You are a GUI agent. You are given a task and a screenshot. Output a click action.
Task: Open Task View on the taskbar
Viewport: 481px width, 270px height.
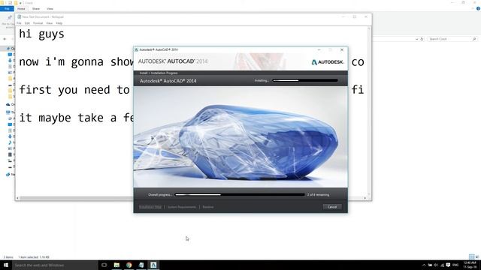pyautogui.click(x=104, y=265)
